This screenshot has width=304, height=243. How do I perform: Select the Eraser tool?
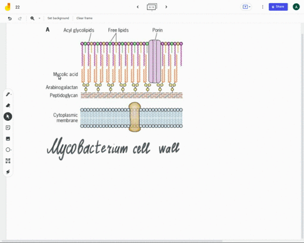pyautogui.click(x=8, y=105)
